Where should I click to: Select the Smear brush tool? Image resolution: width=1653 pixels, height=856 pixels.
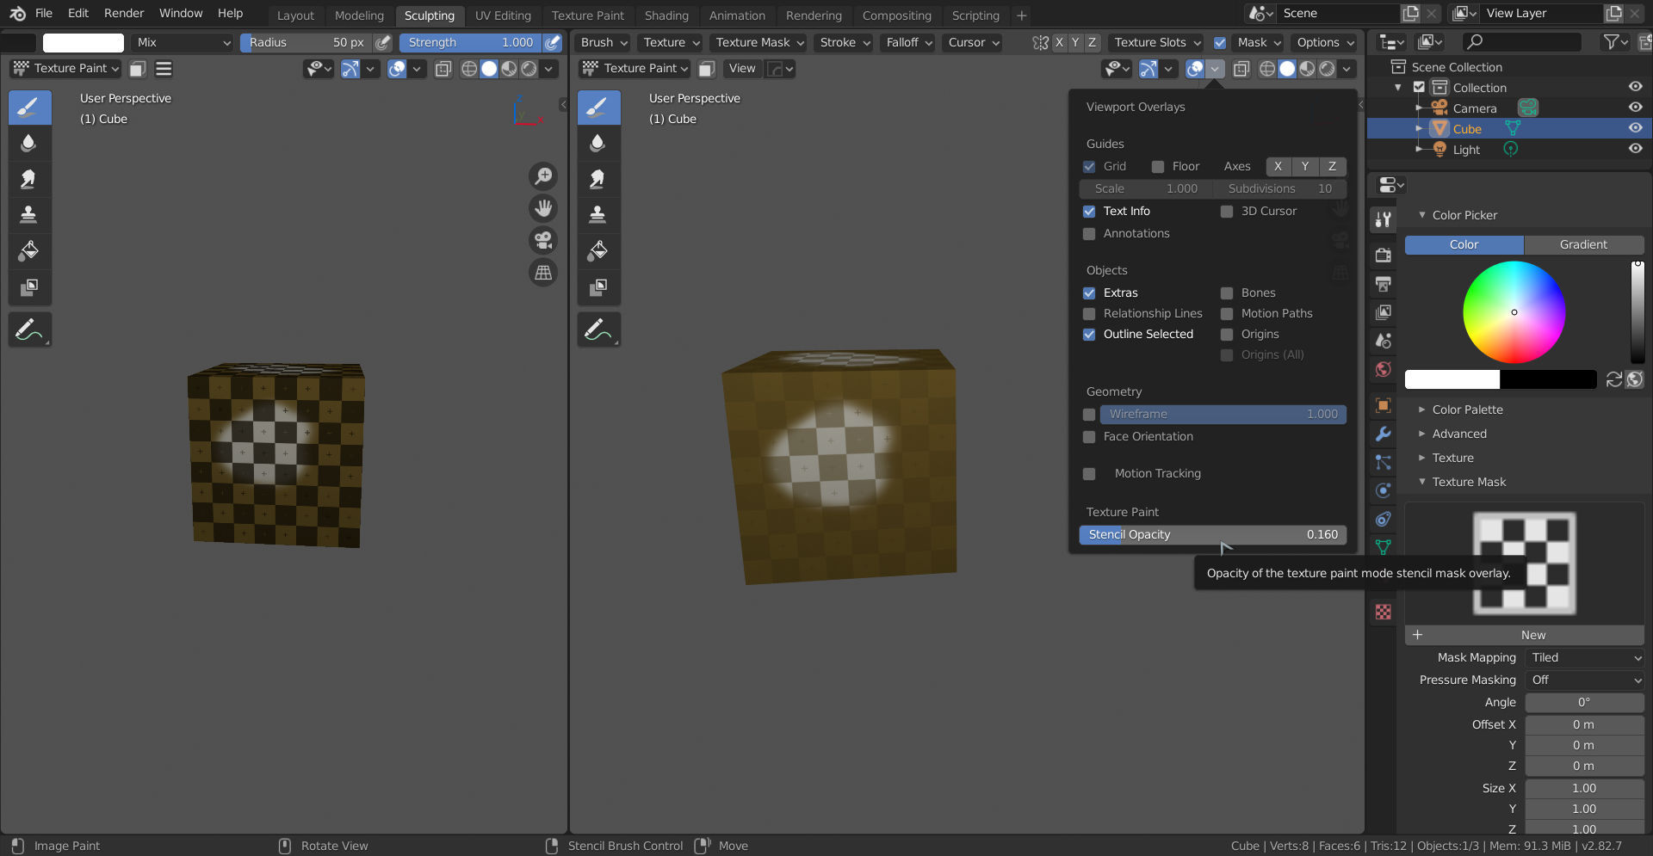[29, 179]
